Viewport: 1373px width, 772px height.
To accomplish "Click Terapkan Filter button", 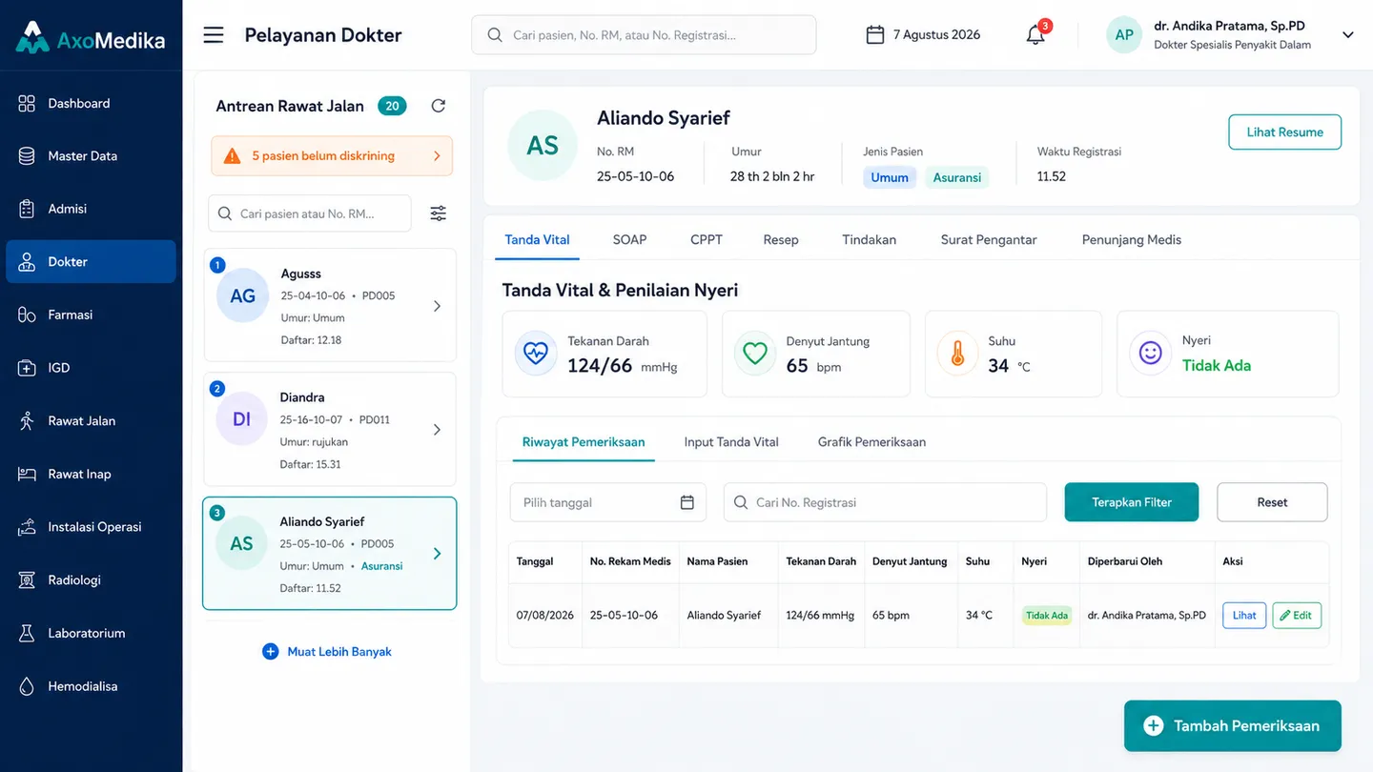I will [1132, 502].
